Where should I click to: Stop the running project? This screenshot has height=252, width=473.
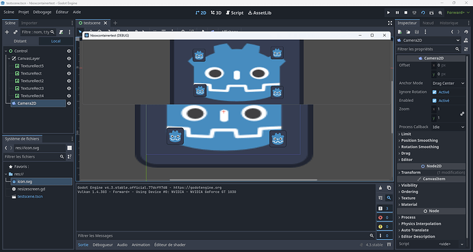click(x=406, y=12)
